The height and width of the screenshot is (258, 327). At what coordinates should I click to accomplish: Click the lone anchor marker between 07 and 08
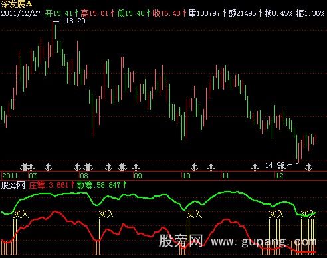48,167
